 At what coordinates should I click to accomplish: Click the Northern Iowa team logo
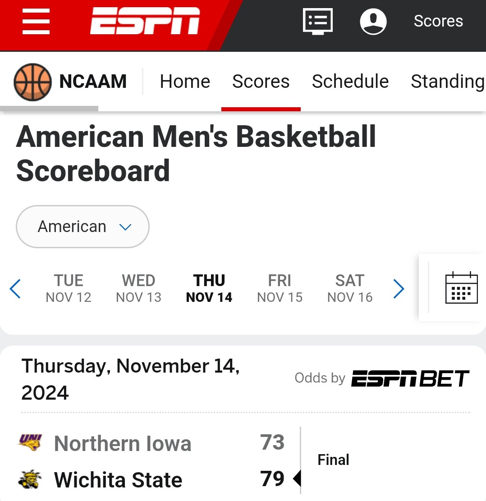click(30, 442)
